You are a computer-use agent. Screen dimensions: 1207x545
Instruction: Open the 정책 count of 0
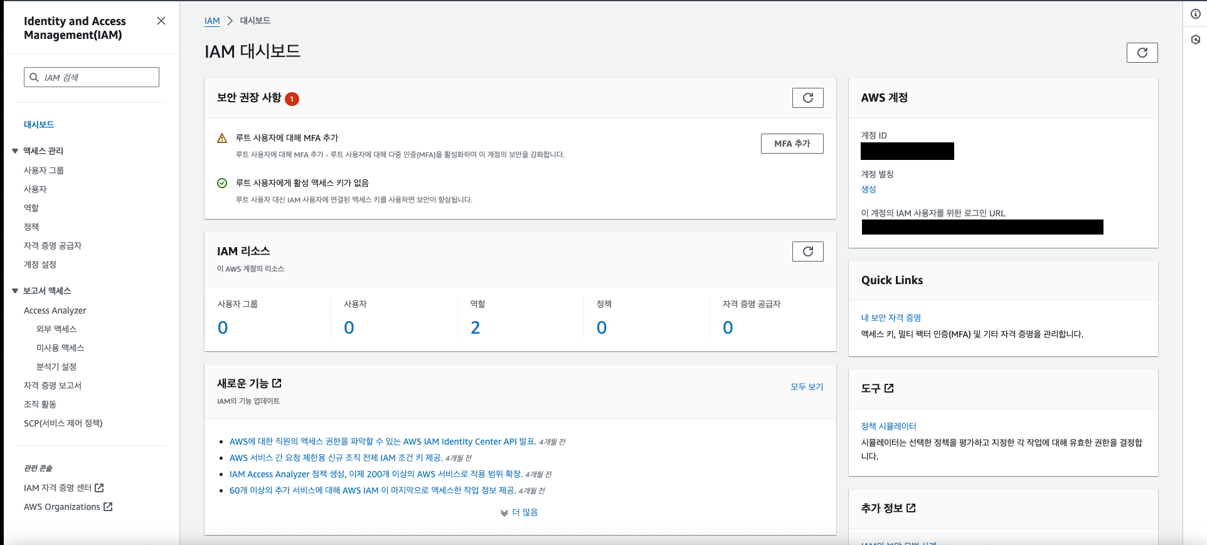click(602, 327)
